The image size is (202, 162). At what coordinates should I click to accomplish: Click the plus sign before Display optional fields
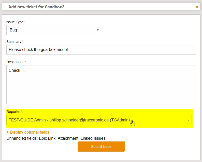[8, 132]
